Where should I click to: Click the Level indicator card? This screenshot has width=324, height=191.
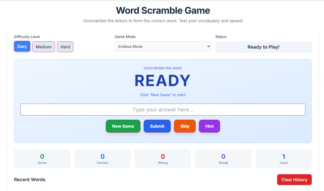pos(283,158)
